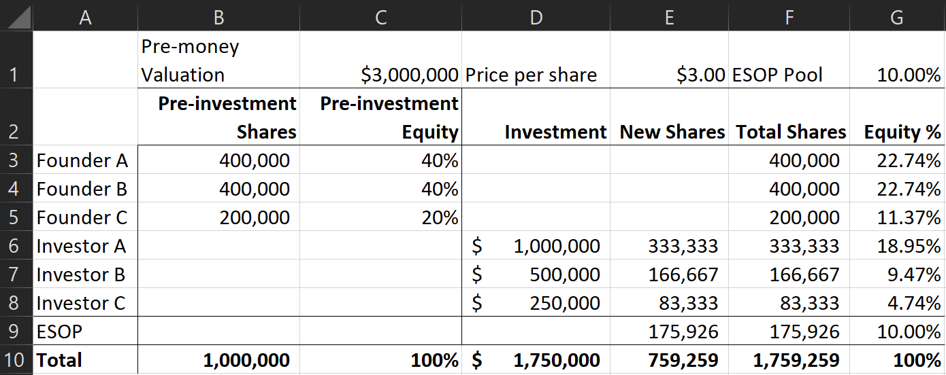This screenshot has height=375, width=946.
Task: Click Investor A's new shares 333,333
Action: (x=670, y=245)
